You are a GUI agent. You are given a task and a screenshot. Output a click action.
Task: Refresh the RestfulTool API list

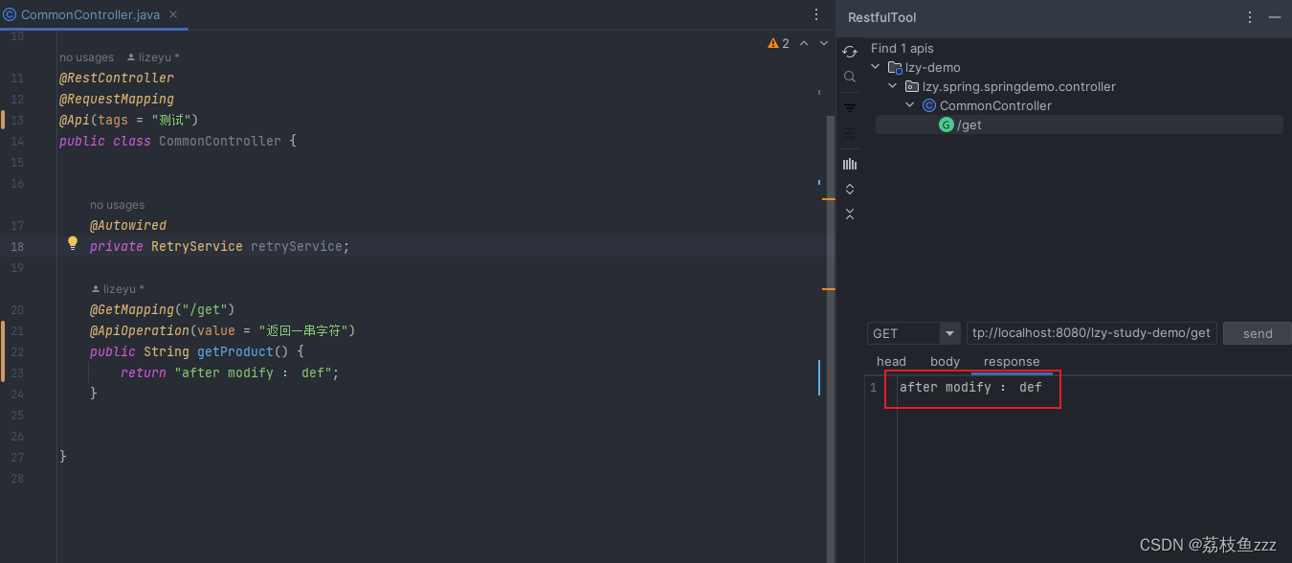point(850,52)
